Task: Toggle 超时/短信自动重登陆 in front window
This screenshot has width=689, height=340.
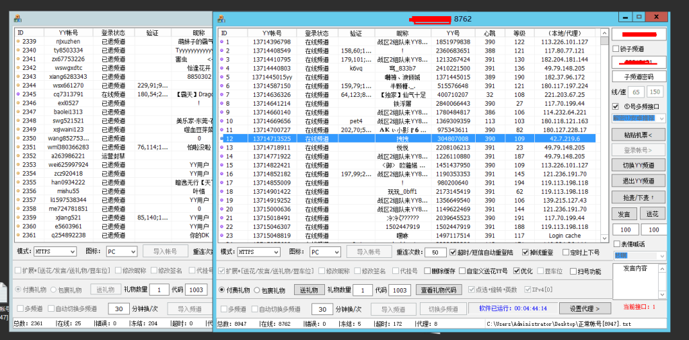Action: (x=454, y=252)
